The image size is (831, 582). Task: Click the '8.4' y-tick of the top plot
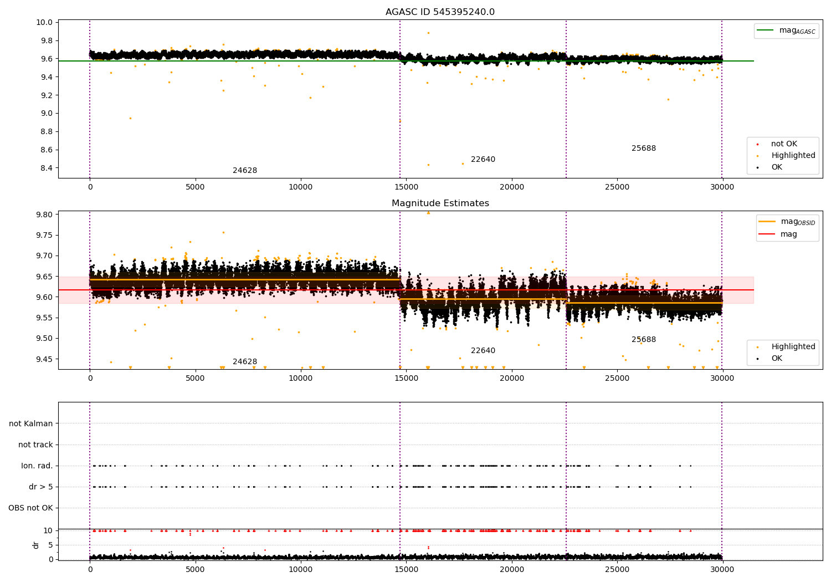[47, 169]
